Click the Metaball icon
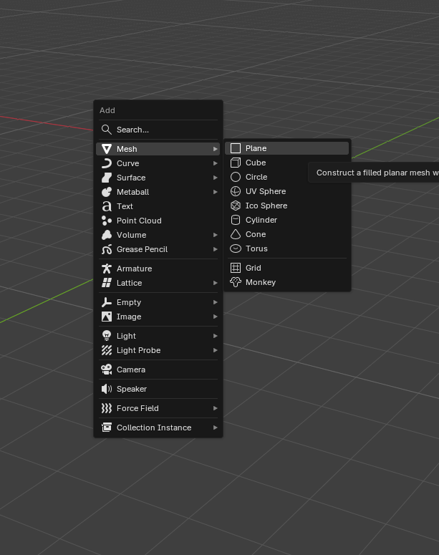 click(x=107, y=192)
